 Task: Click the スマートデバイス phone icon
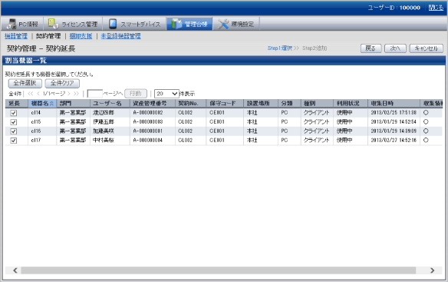[x=113, y=24]
